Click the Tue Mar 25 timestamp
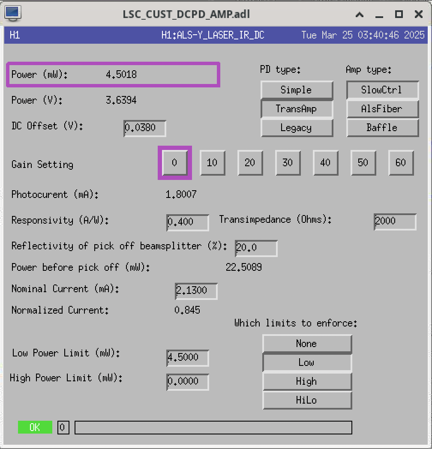 point(363,35)
